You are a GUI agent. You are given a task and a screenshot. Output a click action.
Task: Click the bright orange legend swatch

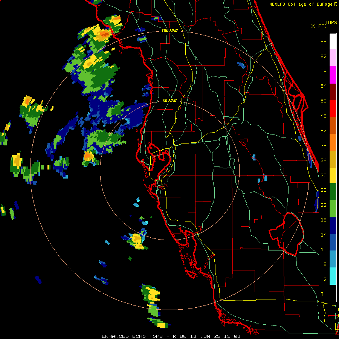tap(333, 142)
